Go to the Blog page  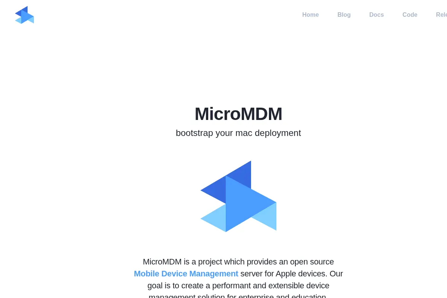(344, 15)
